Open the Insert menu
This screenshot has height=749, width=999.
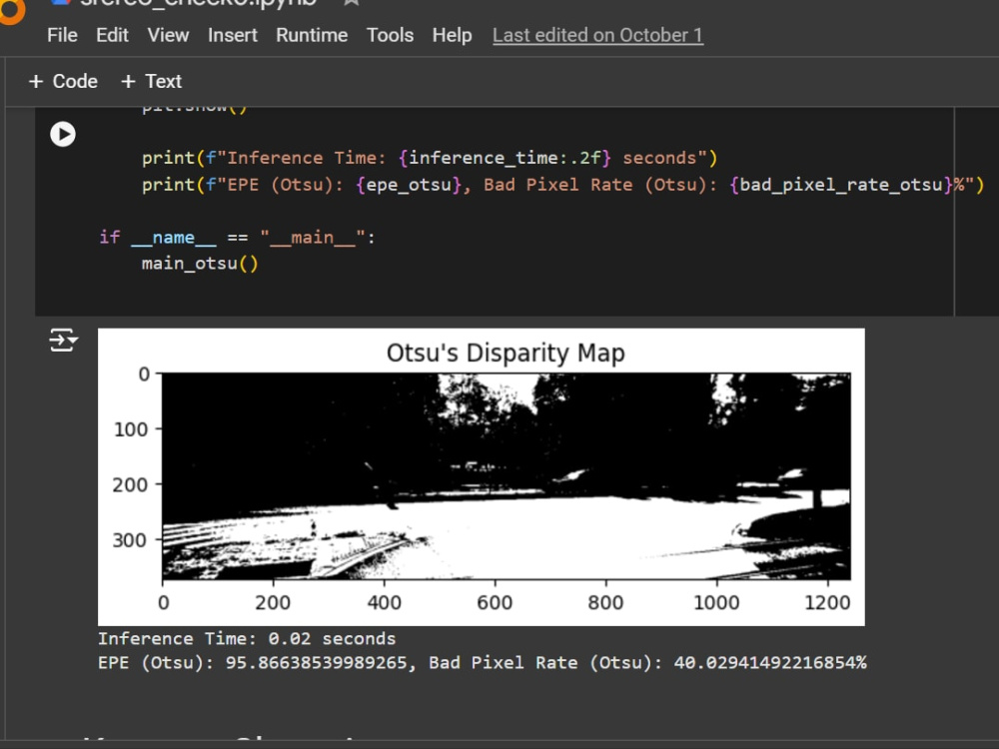click(x=233, y=35)
